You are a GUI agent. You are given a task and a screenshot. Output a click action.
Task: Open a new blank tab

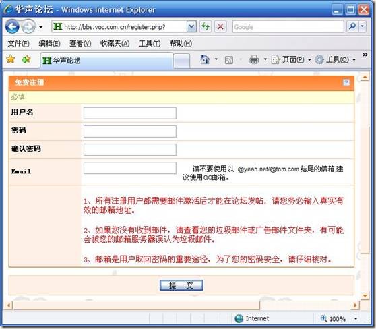pyautogui.click(x=182, y=61)
